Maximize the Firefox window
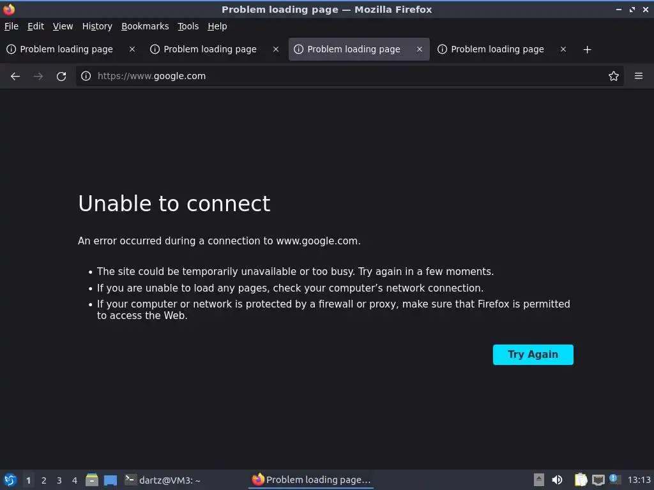The height and width of the screenshot is (490, 654). 632,10
